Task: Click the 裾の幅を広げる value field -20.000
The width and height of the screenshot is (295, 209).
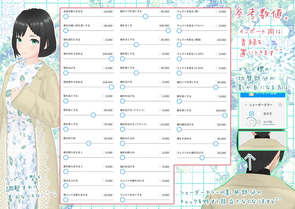Action: click(221, 125)
